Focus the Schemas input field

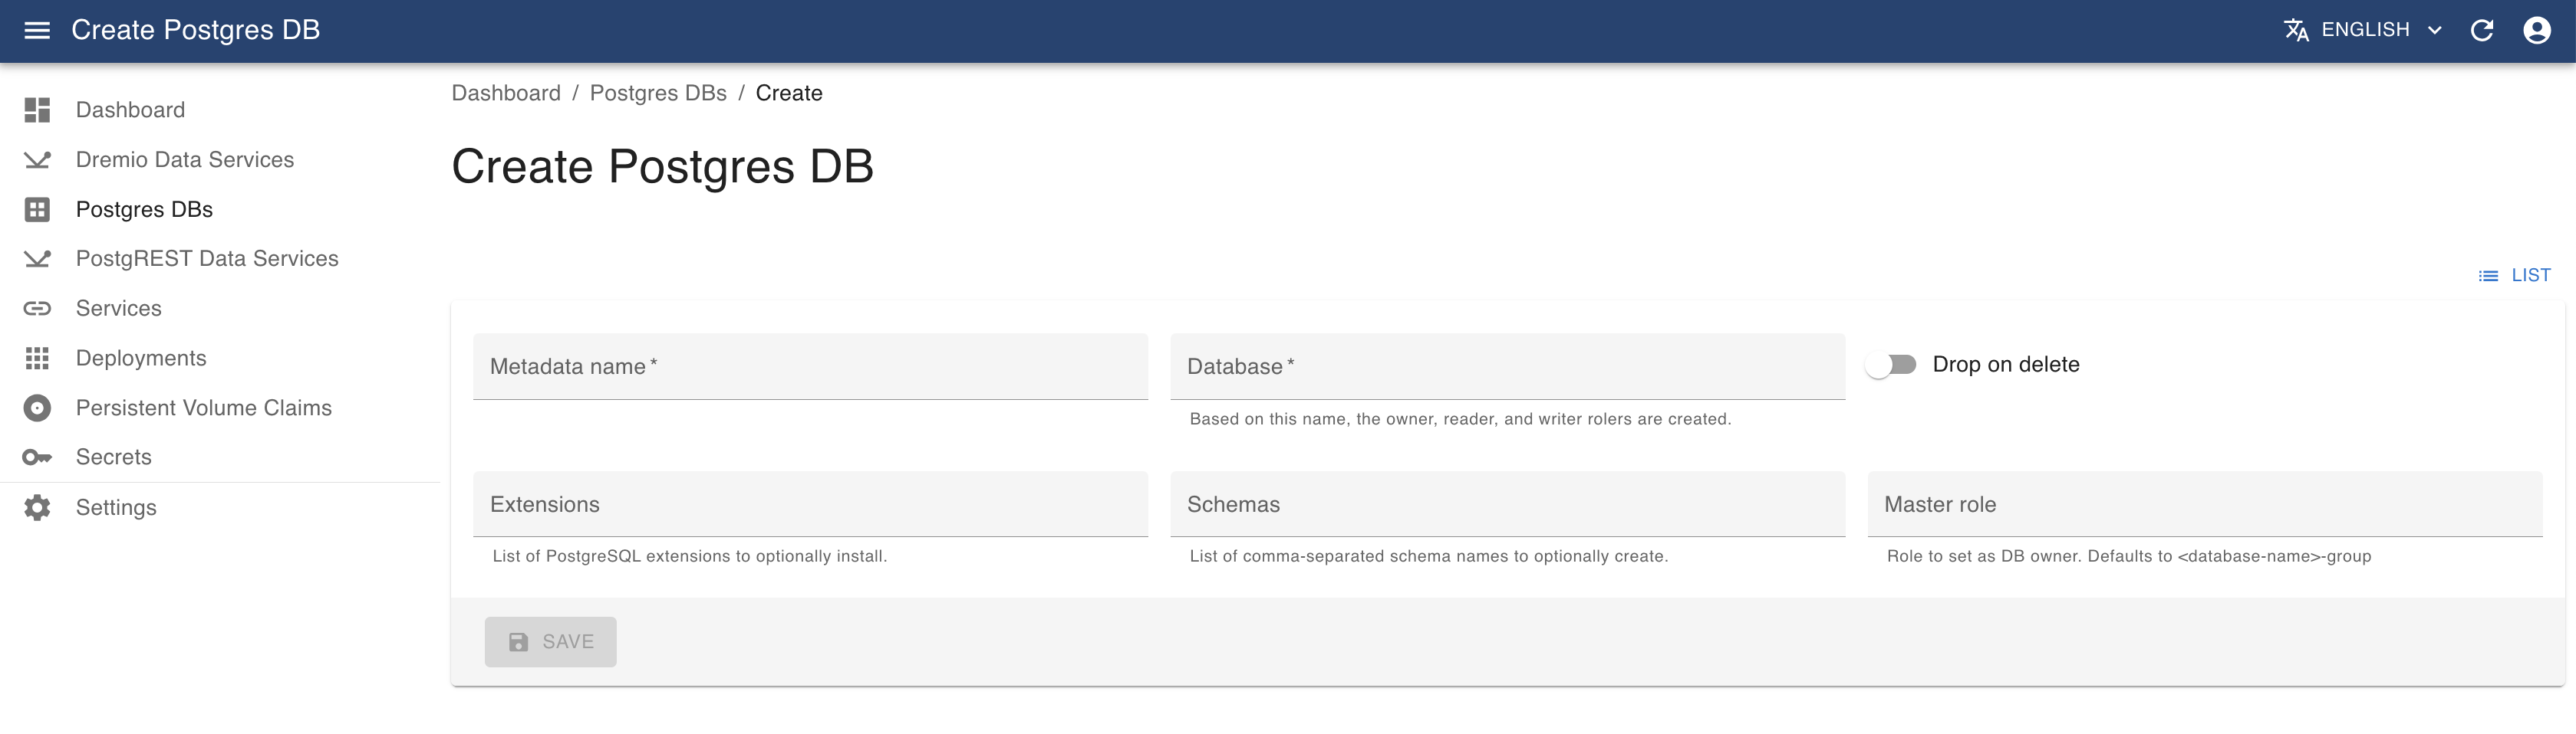1508,504
